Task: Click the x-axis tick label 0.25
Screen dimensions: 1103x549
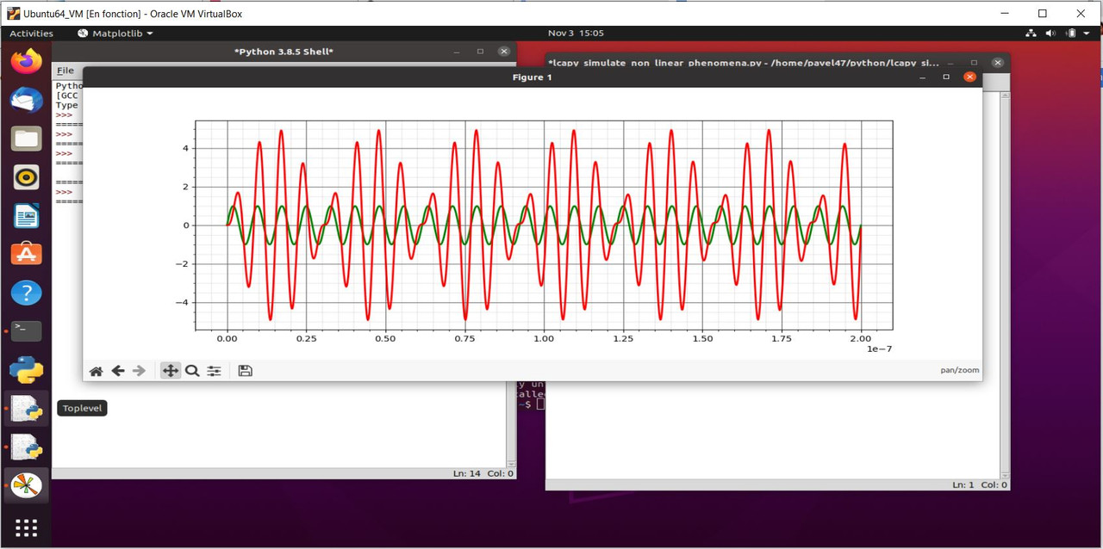Action: [306, 339]
